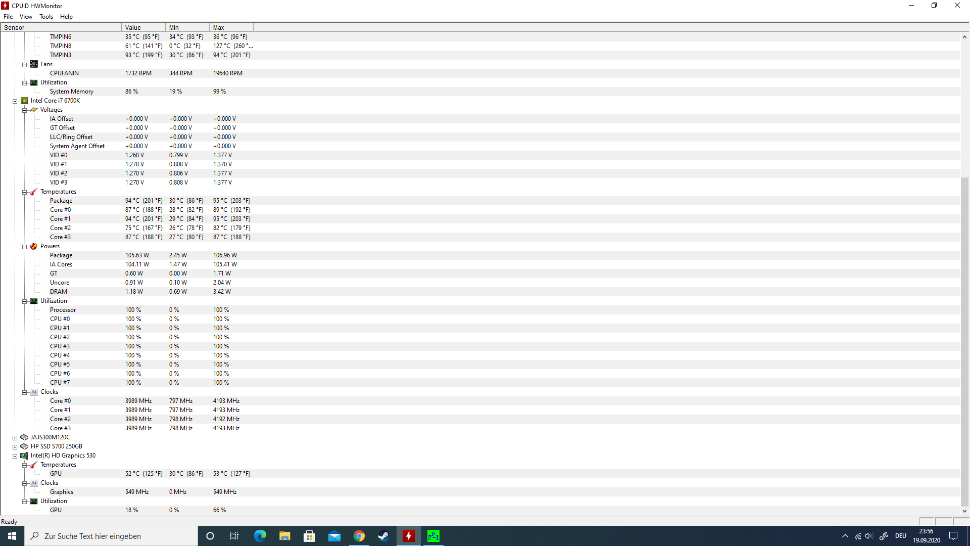Collapse the Intel Core i7 6700K tree node
The height and width of the screenshot is (546, 970).
click(15, 101)
